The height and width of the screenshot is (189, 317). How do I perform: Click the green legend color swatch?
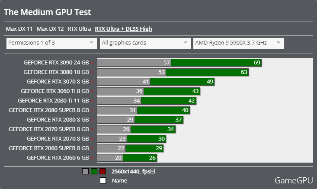point(94,171)
